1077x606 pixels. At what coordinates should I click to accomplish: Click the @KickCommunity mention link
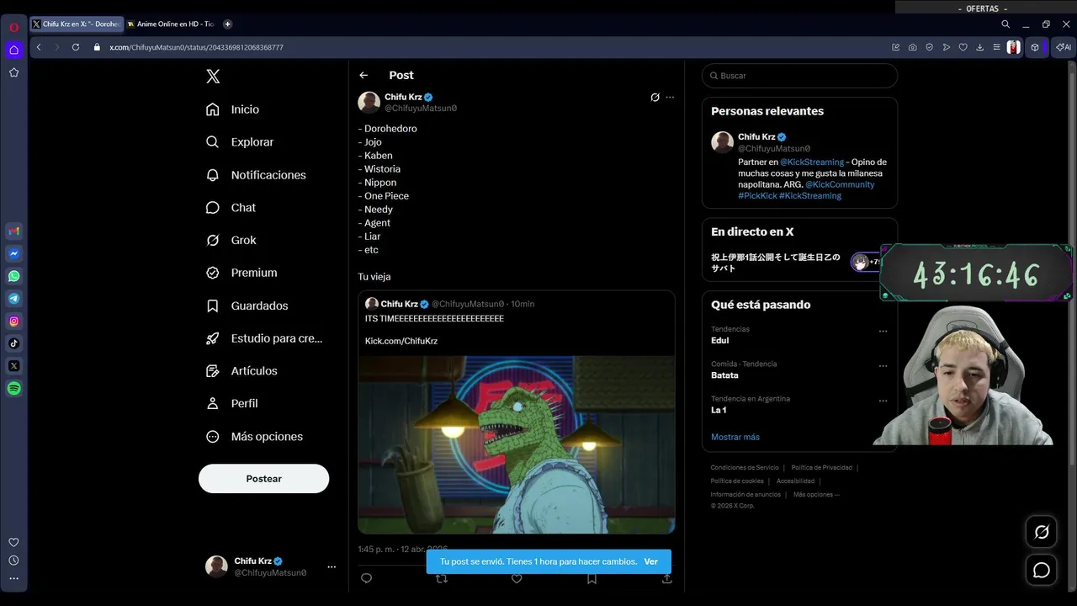click(x=840, y=184)
